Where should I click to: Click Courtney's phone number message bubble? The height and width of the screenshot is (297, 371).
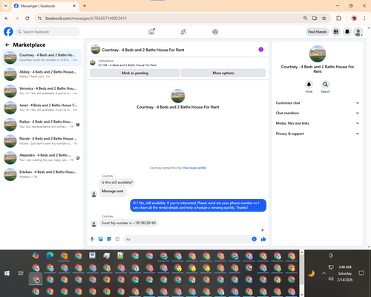point(128,223)
